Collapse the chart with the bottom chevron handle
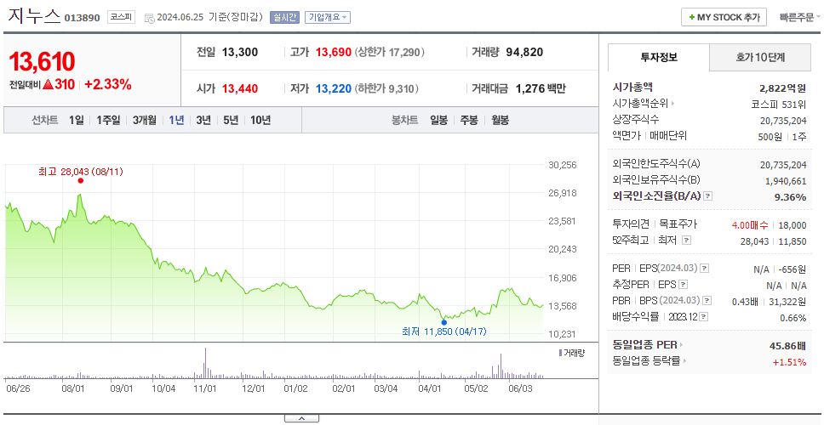Screen dimensions: 824x425 pyautogui.click(x=301, y=418)
